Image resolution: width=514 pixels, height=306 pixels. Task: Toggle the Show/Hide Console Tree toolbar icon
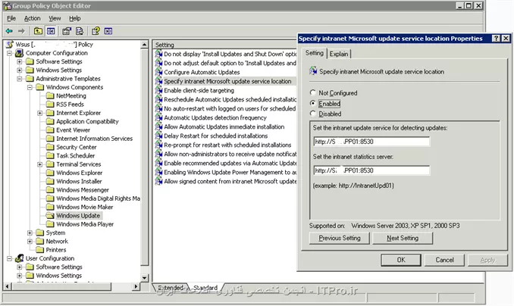50,31
